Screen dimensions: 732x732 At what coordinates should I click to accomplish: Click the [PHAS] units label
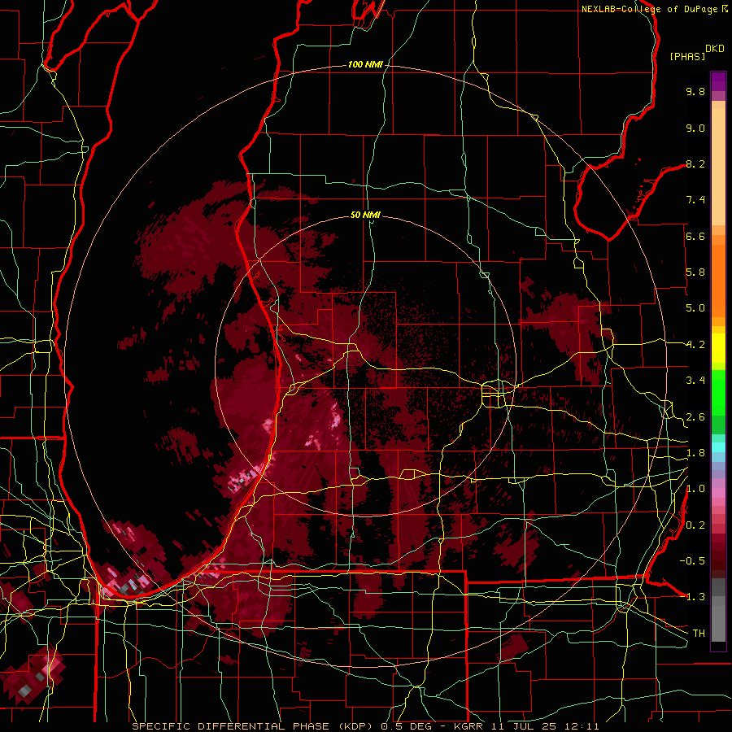[687, 56]
